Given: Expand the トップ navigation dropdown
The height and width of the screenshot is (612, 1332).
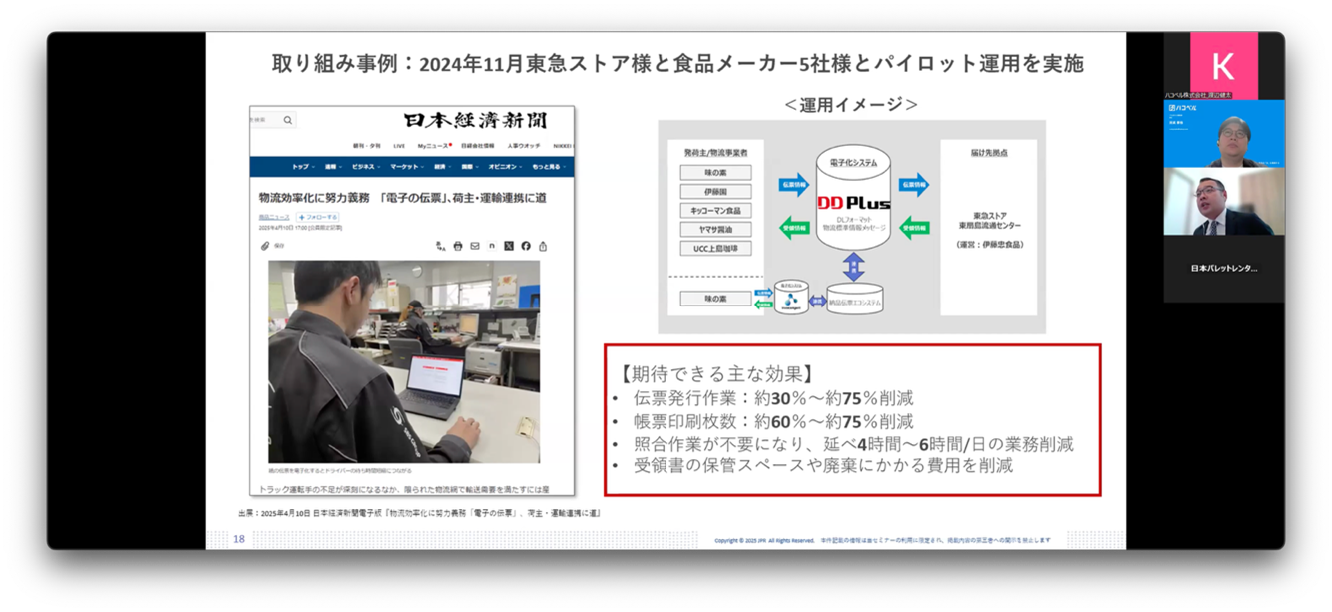Looking at the screenshot, I should click(303, 167).
